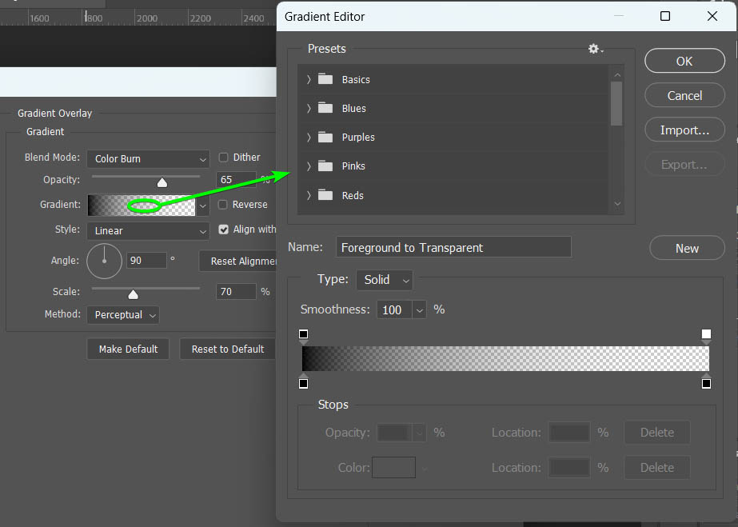This screenshot has height=527, width=738.
Task: Click the Smoothness 100 value field
Action: click(394, 310)
